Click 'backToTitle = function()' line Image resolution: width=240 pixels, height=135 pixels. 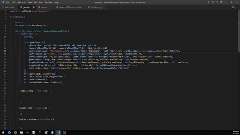point(34,108)
